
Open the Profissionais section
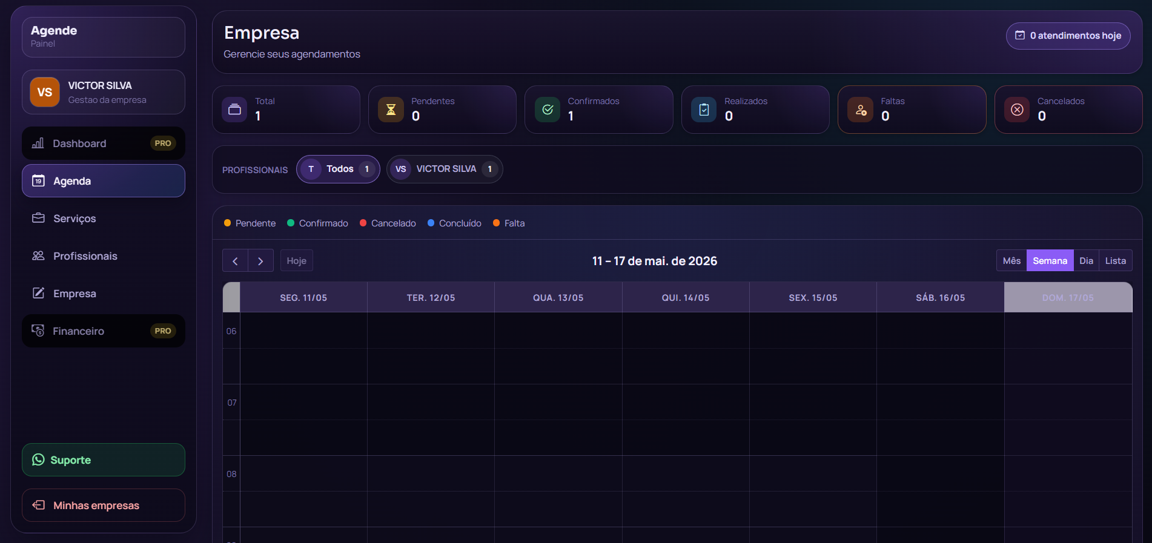point(104,255)
